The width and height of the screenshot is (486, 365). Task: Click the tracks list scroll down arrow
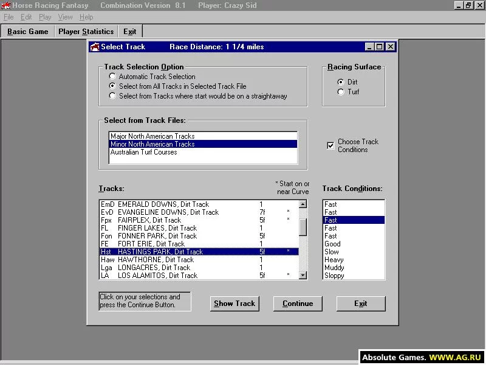pyautogui.click(x=303, y=275)
